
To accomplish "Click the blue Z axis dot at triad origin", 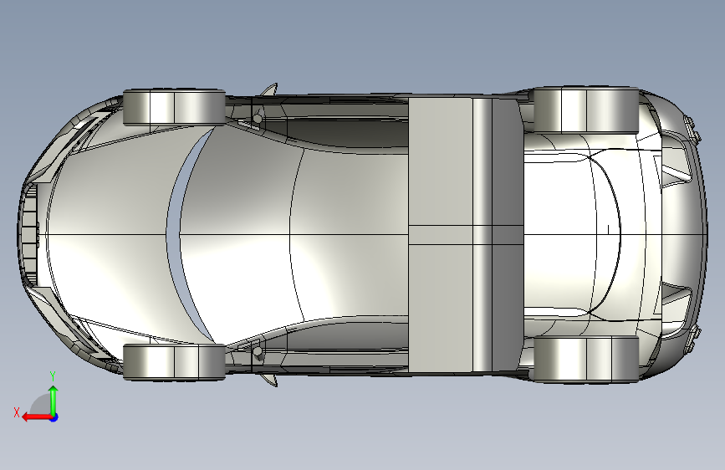I will (54, 417).
